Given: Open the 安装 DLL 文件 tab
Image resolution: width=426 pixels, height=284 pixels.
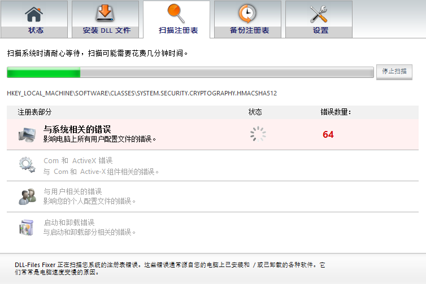Looking at the screenshot, I should click(x=106, y=19).
